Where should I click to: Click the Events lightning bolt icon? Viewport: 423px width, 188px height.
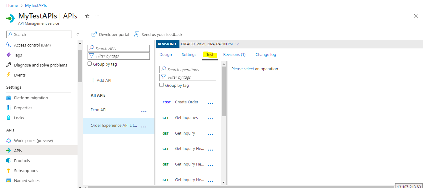[x=9, y=75]
